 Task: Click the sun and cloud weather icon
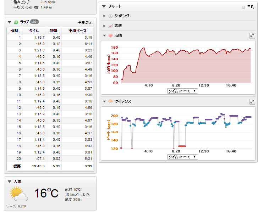19,194
